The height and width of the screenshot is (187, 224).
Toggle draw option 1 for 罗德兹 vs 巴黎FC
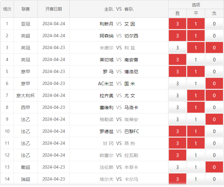click(x=196, y=131)
